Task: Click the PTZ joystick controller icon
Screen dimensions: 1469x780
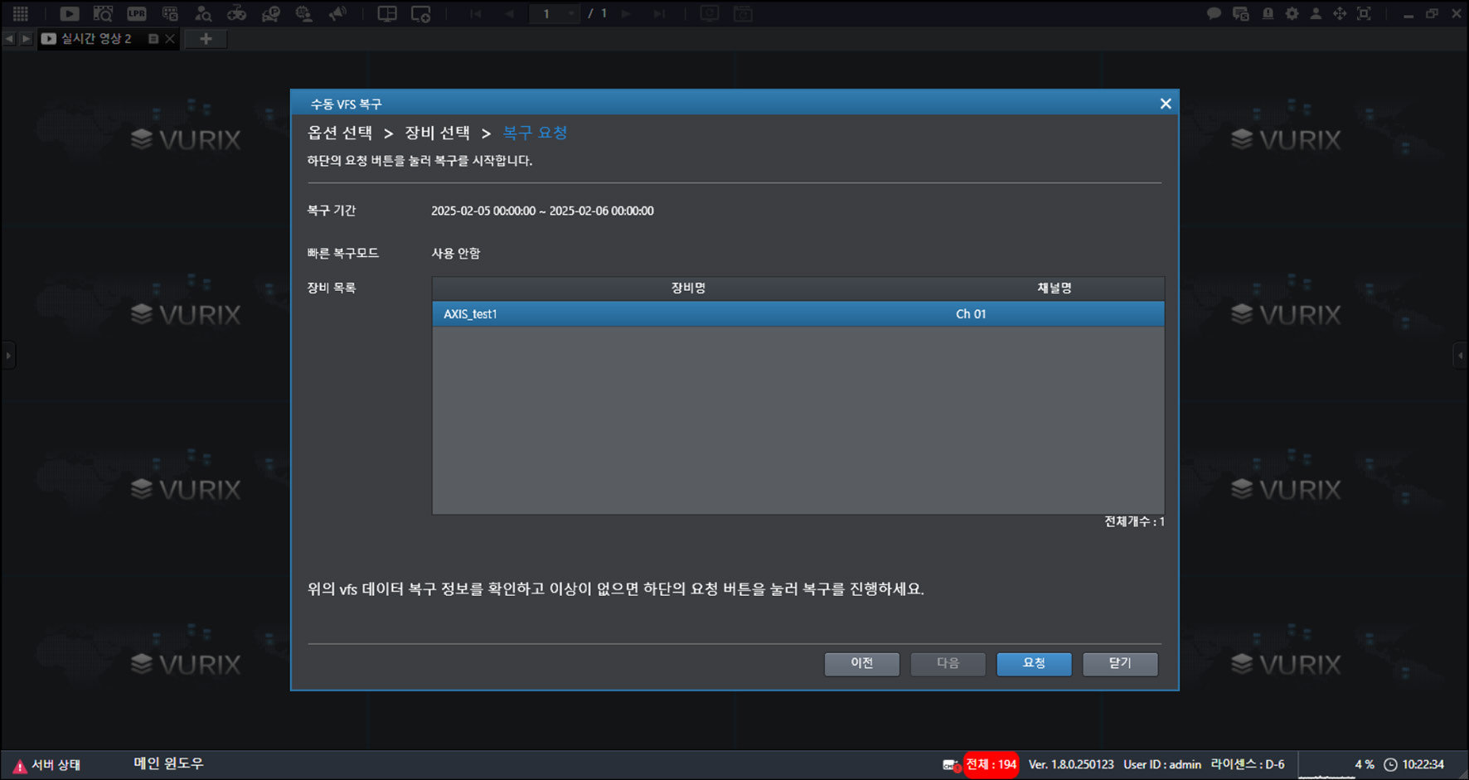Action: (x=237, y=13)
